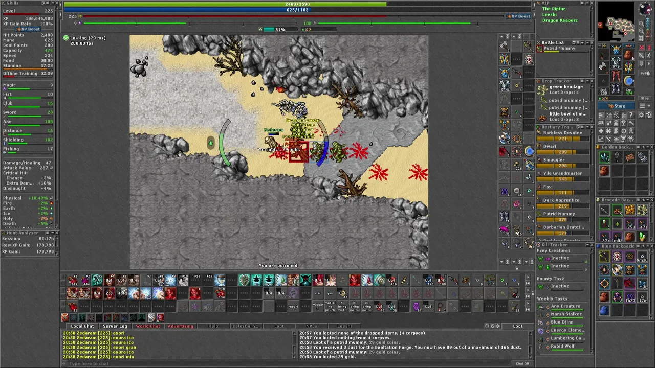Open the Store button

pos(616,106)
